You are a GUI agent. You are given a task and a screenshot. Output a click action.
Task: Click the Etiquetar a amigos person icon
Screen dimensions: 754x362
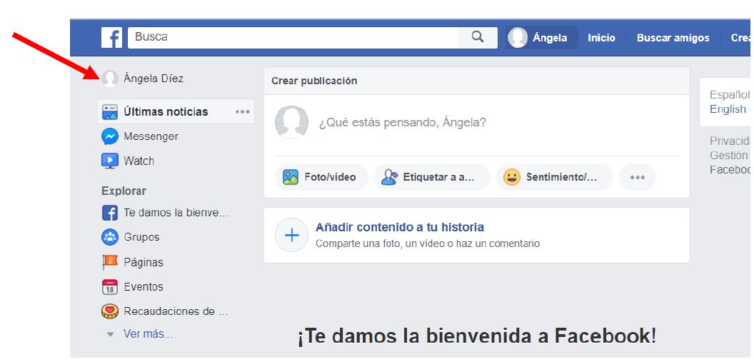pyautogui.click(x=389, y=177)
